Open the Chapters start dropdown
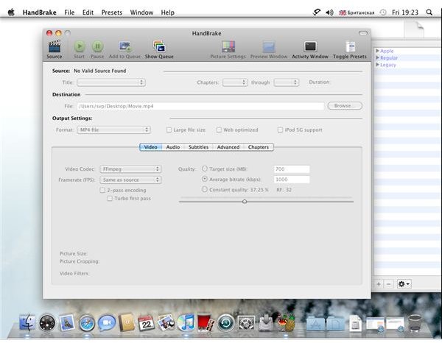 click(235, 82)
